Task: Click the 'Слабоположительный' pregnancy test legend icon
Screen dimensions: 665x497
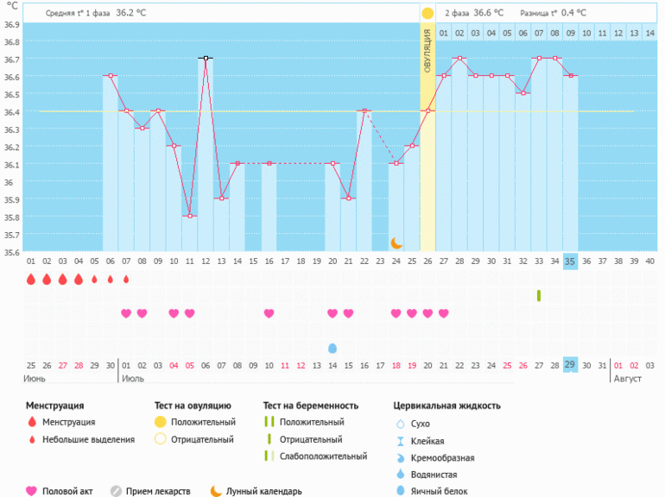Action: (270, 456)
